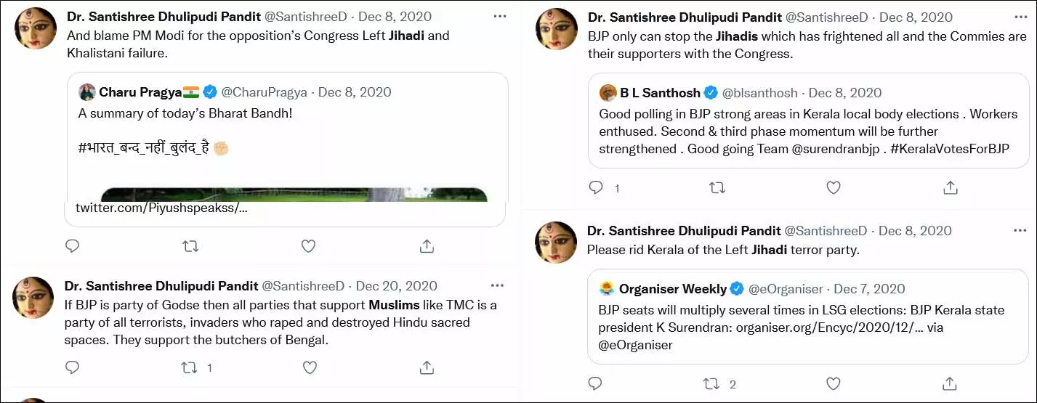This screenshot has width=1037, height=403.
Task: Share the Bharat Bandh quote tweet
Action: (427, 246)
